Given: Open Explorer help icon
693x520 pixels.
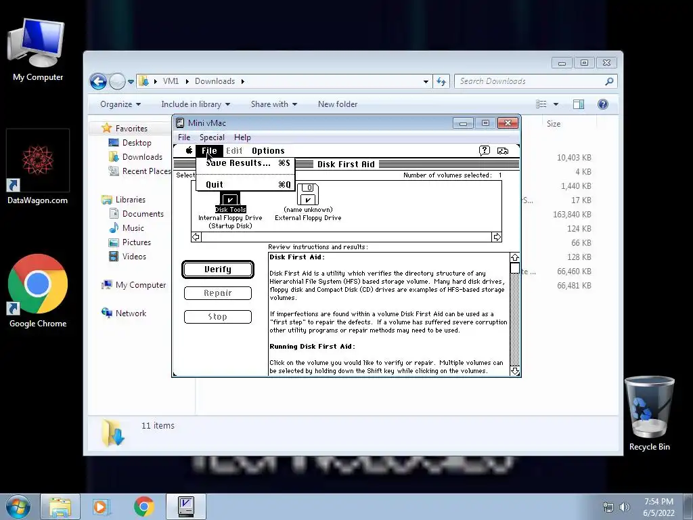Looking at the screenshot, I should (603, 104).
